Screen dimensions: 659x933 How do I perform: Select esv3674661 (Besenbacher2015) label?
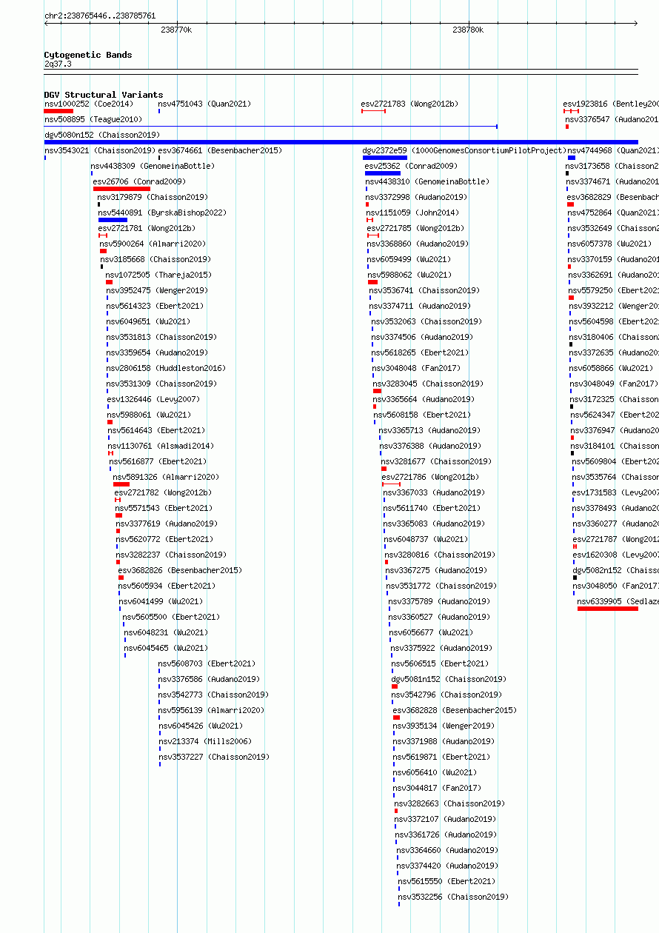tap(221, 151)
